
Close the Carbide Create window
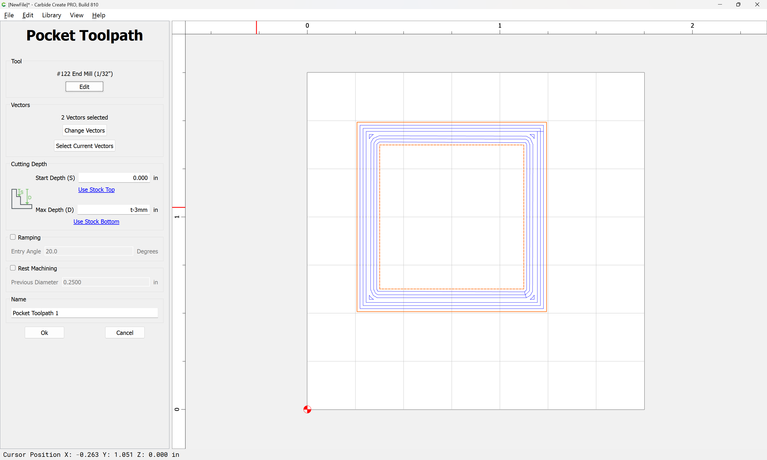tap(757, 5)
